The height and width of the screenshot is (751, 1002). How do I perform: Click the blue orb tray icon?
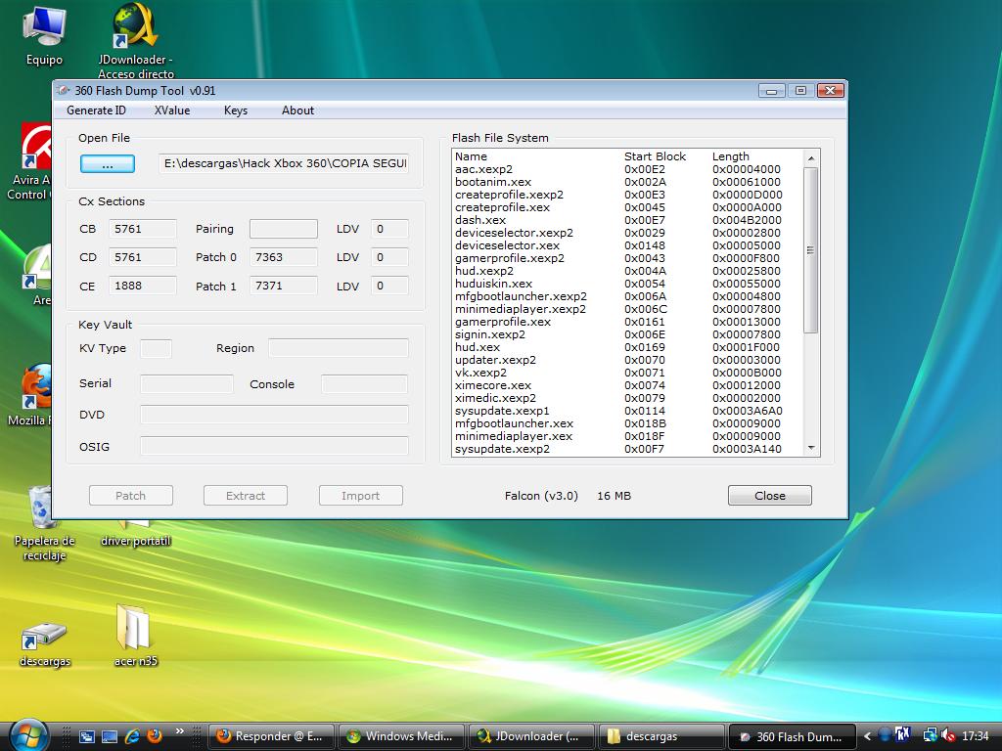pyautogui.click(x=885, y=736)
